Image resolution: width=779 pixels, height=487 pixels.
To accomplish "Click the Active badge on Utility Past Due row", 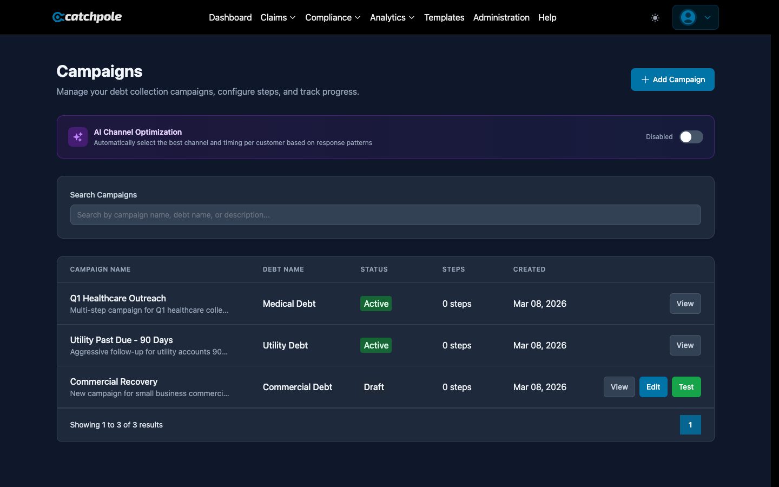I will click(375, 345).
